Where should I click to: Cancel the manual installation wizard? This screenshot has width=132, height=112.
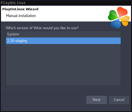[119, 100]
